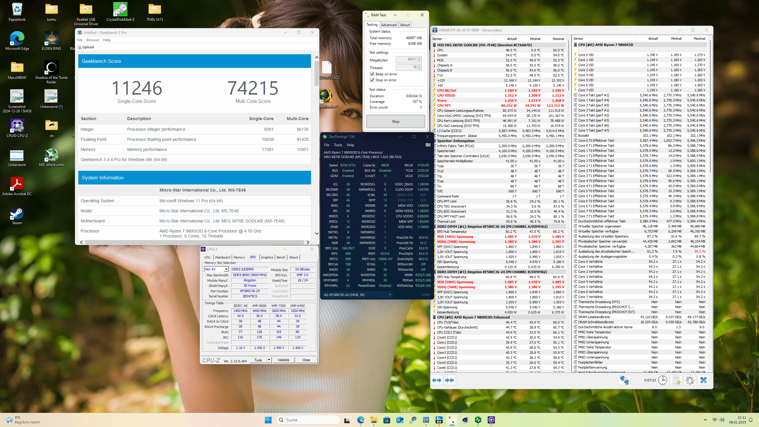Click CPU-Z Close button

(x=306, y=360)
